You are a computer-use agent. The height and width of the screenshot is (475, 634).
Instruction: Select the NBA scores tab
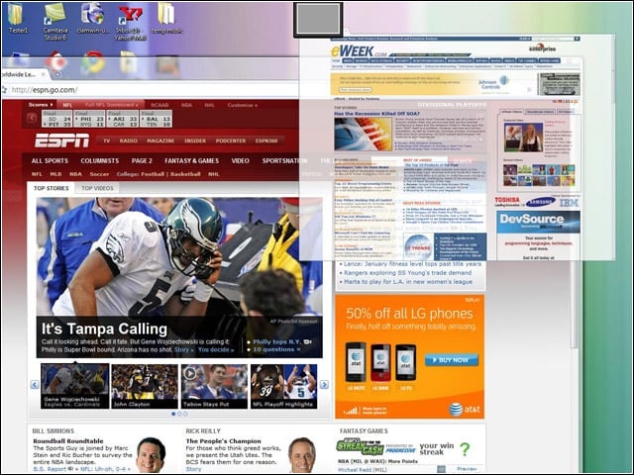(x=186, y=105)
